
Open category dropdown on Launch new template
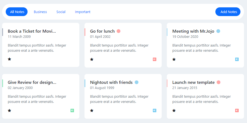(237, 110)
